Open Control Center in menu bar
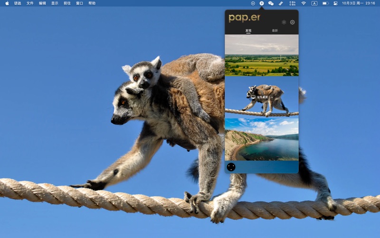Viewport: 380px width, 238px height. [335, 3]
